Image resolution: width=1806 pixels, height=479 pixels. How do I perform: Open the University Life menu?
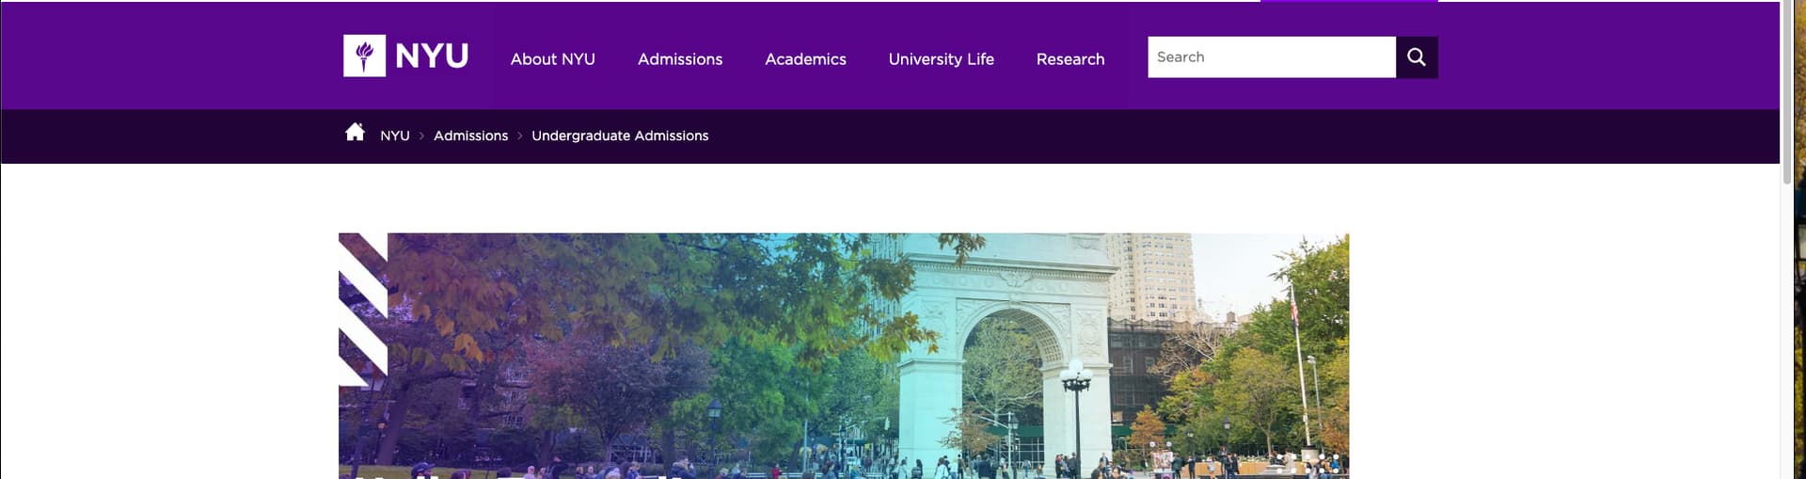(x=941, y=58)
